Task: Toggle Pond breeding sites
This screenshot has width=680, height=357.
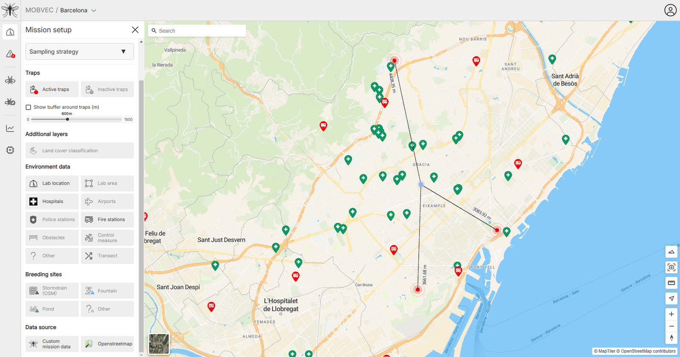Action: [52, 309]
